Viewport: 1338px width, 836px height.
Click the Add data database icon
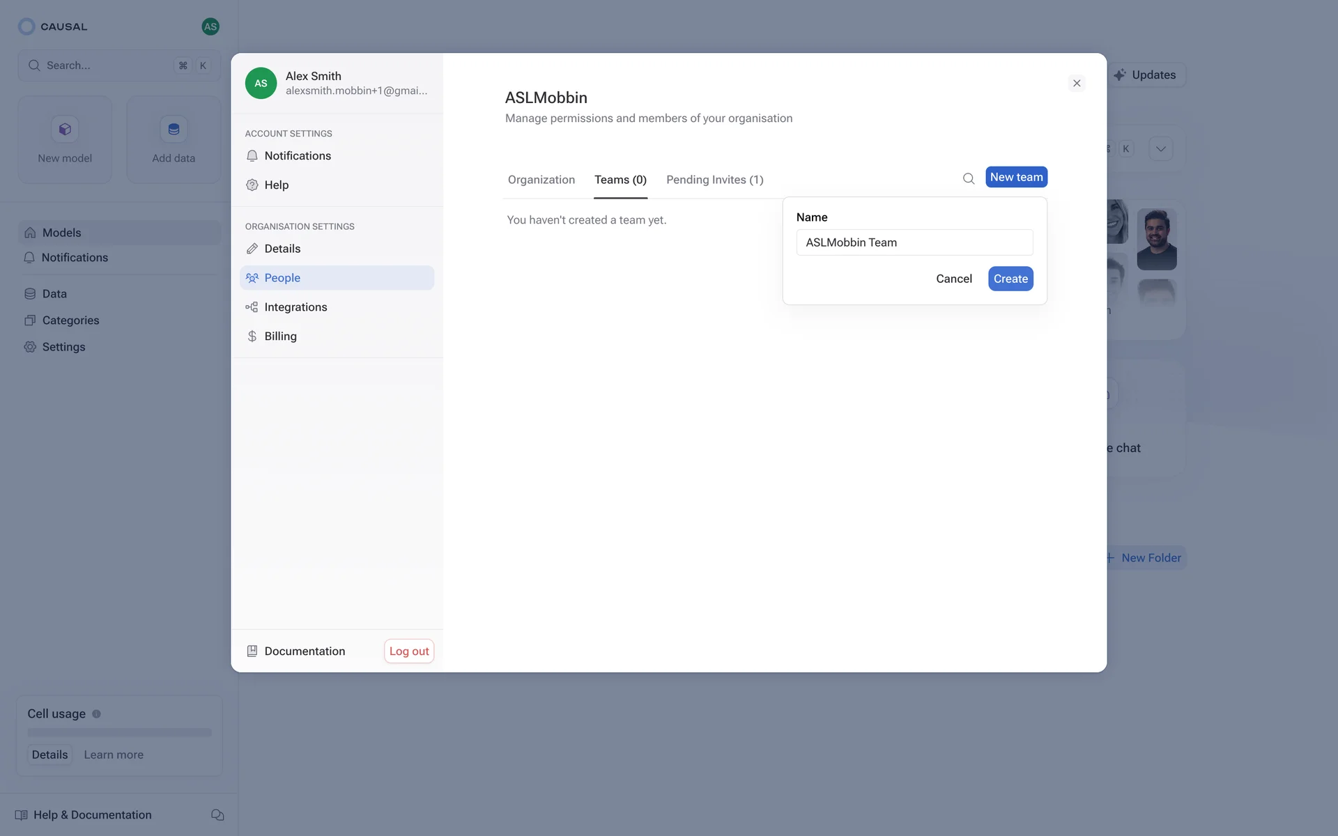tap(174, 130)
